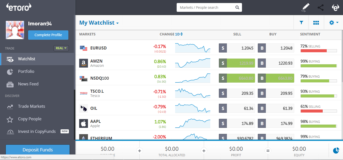Image resolution: width=343 pixels, height=160 pixels.
Task: Open the REAL account mode dropdown
Action: (x=61, y=48)
